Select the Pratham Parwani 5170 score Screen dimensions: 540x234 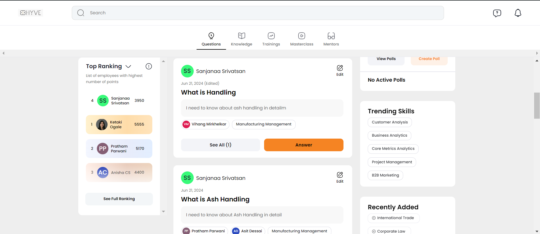[140, 148]
